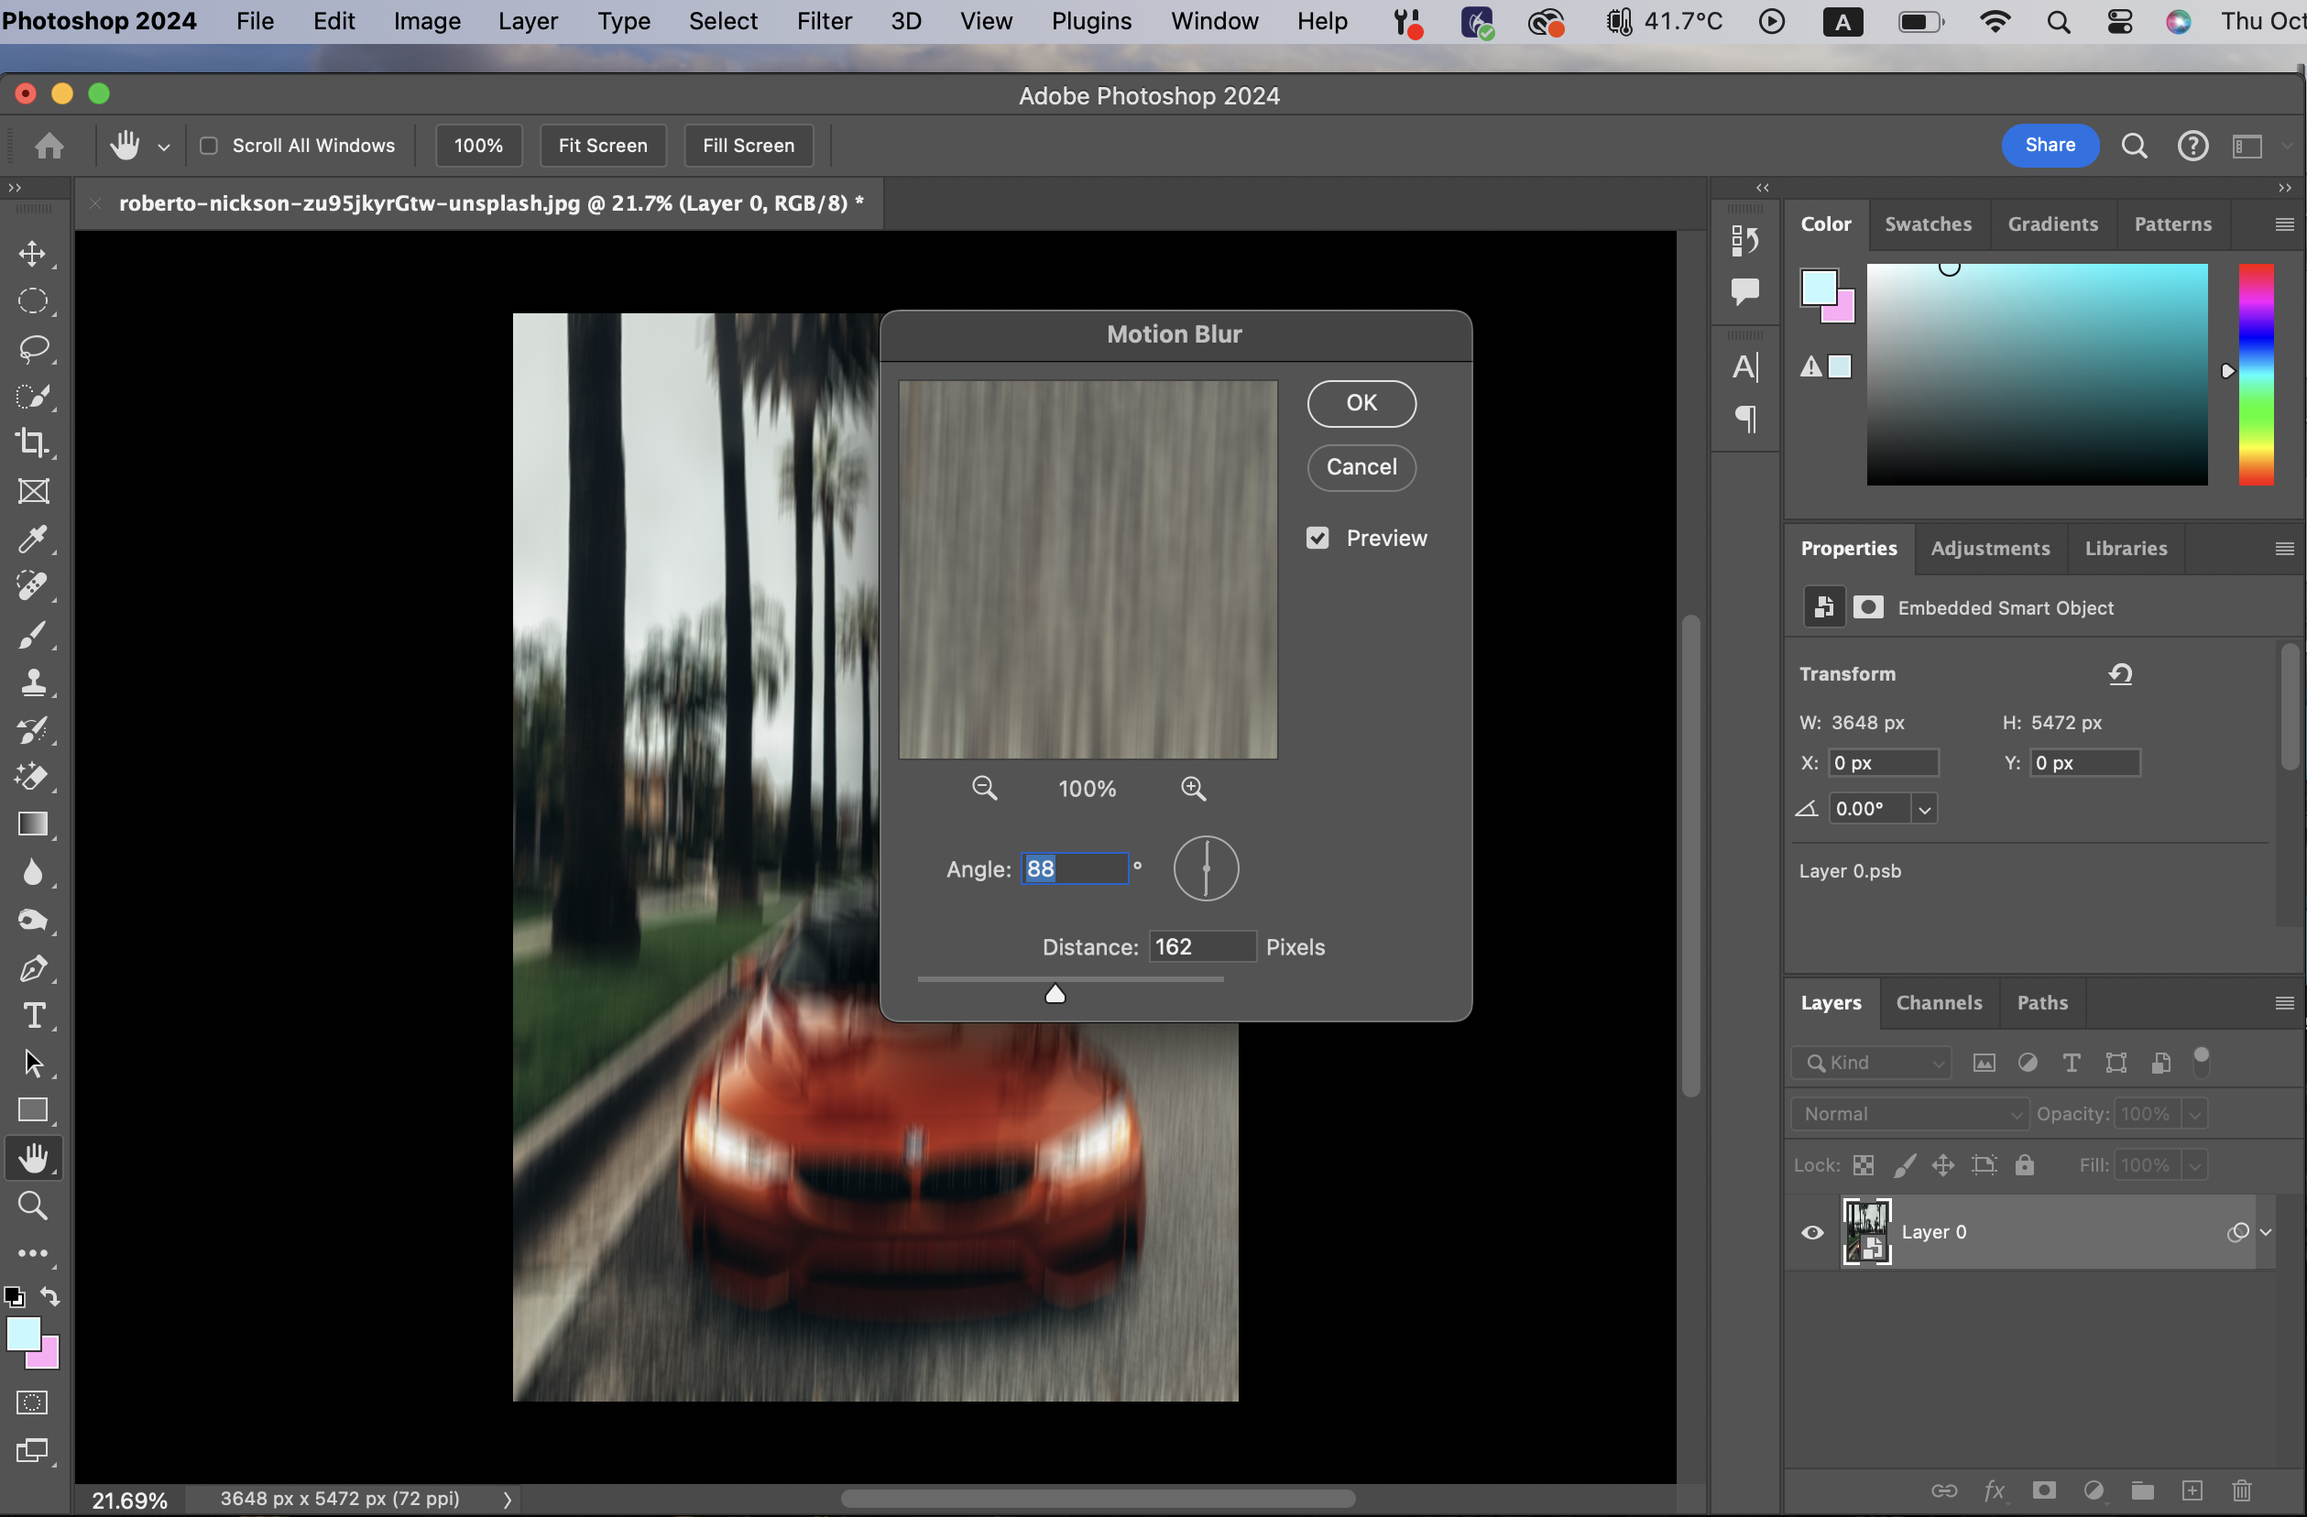Click the Distance slider handle
2307x1517 pixels.
[x=1055, y=994]
